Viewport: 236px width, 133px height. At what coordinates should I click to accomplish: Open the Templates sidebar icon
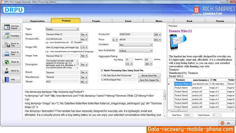point(7,36)
